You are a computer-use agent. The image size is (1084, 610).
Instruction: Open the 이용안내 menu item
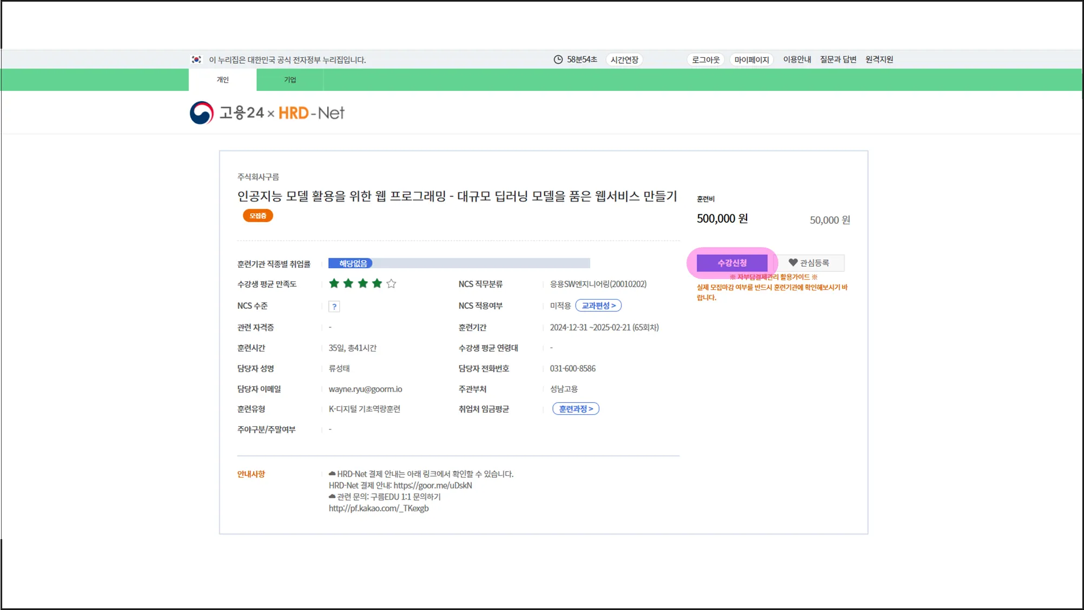click(x=797, y=59)
